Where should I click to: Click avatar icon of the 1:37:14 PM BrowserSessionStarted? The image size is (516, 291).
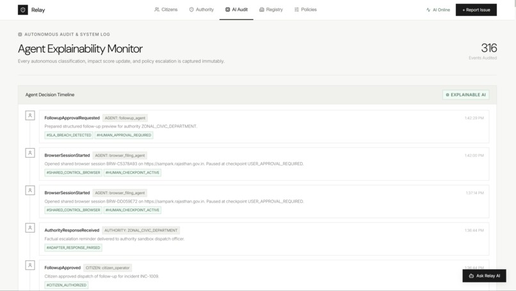point(30,190)
